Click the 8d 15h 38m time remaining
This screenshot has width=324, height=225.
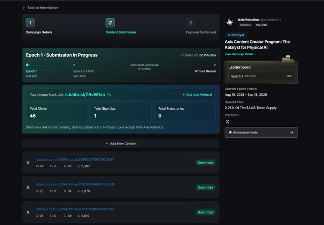207,55
